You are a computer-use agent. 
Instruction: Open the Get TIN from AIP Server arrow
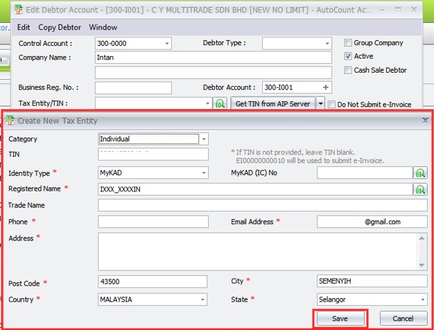click(320, 104)
